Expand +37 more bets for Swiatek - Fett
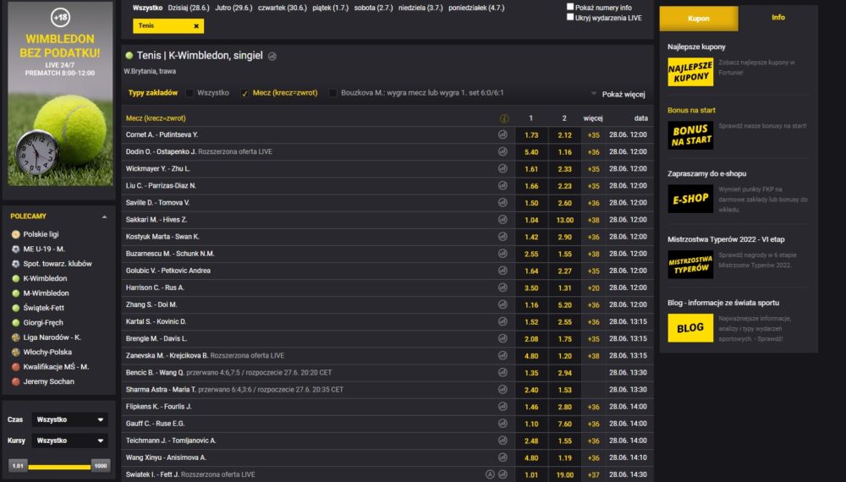Viewport: 846px width, 482px height. tap(594, 475)
